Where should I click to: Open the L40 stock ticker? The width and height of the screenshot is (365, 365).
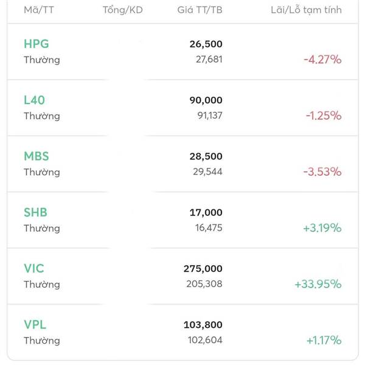tap(35, 100)
